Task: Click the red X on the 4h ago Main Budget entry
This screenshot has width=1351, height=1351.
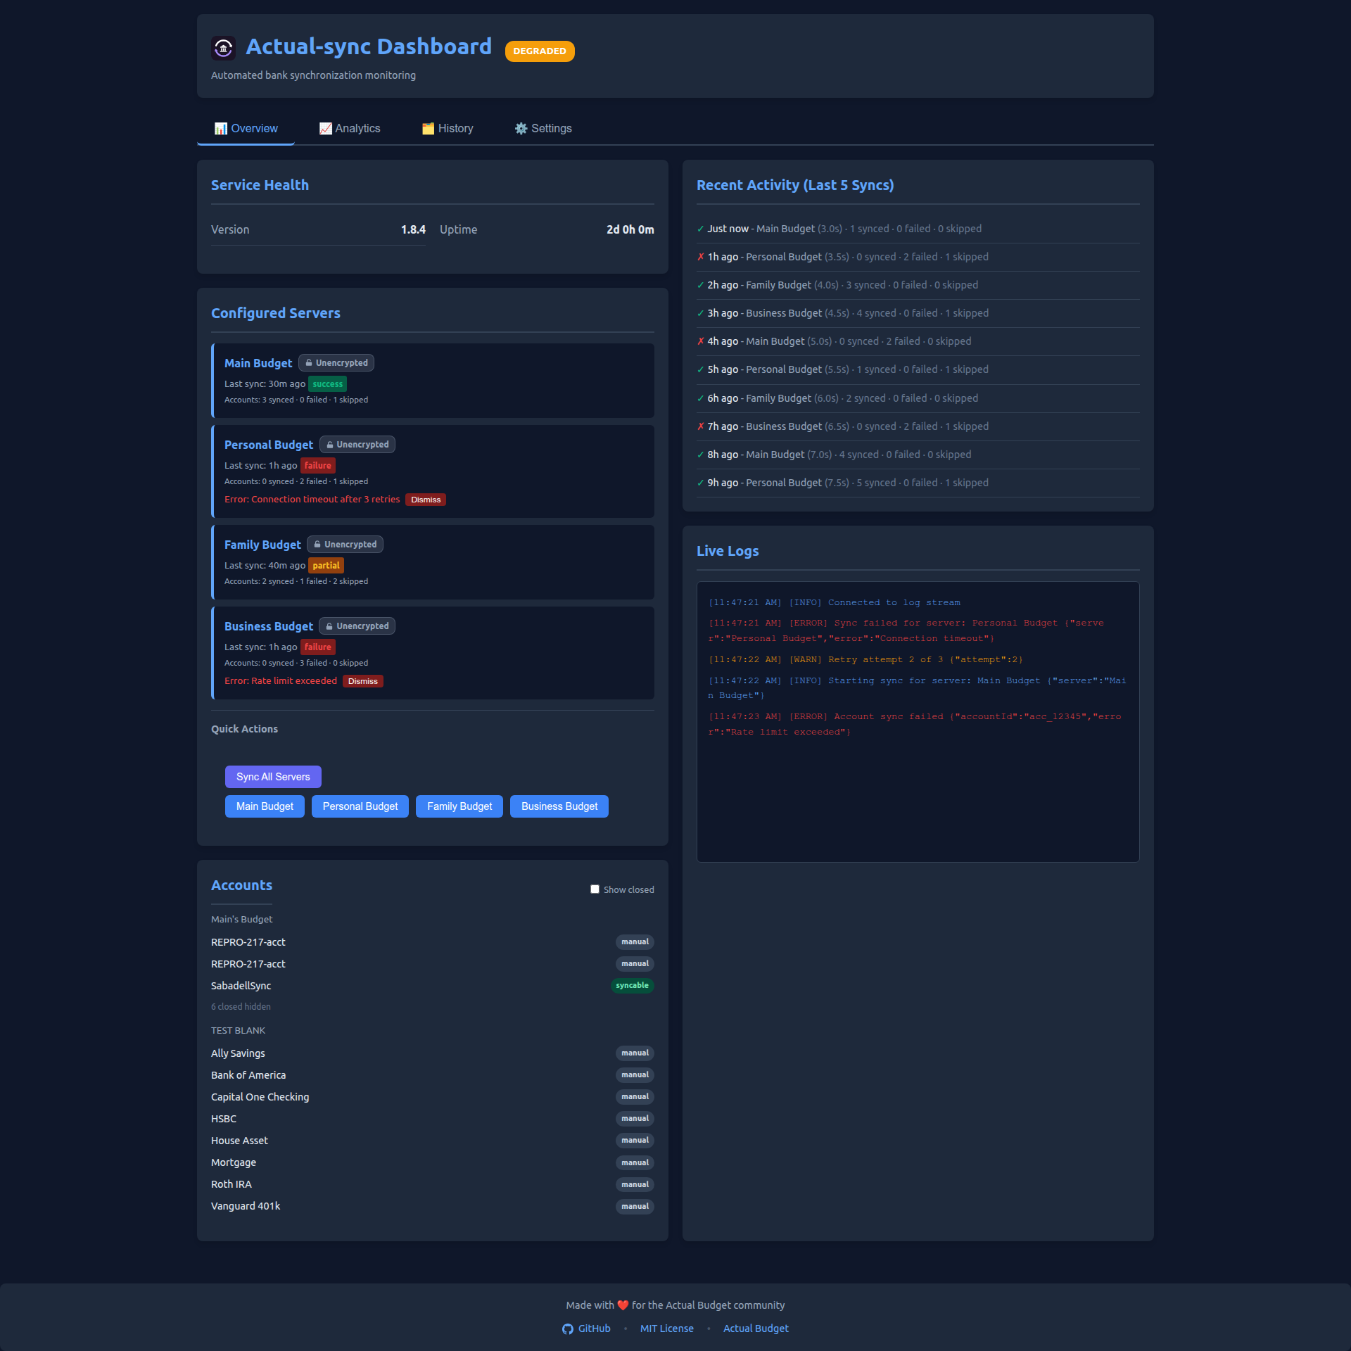Action: point(701,341)
